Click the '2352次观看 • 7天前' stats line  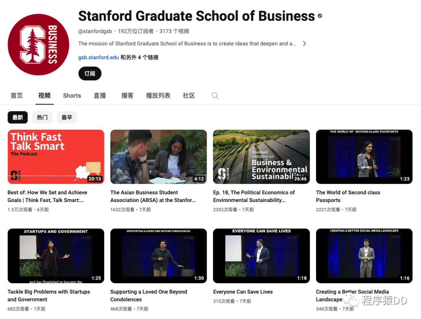pyautogui.click(x=233, y=209)
